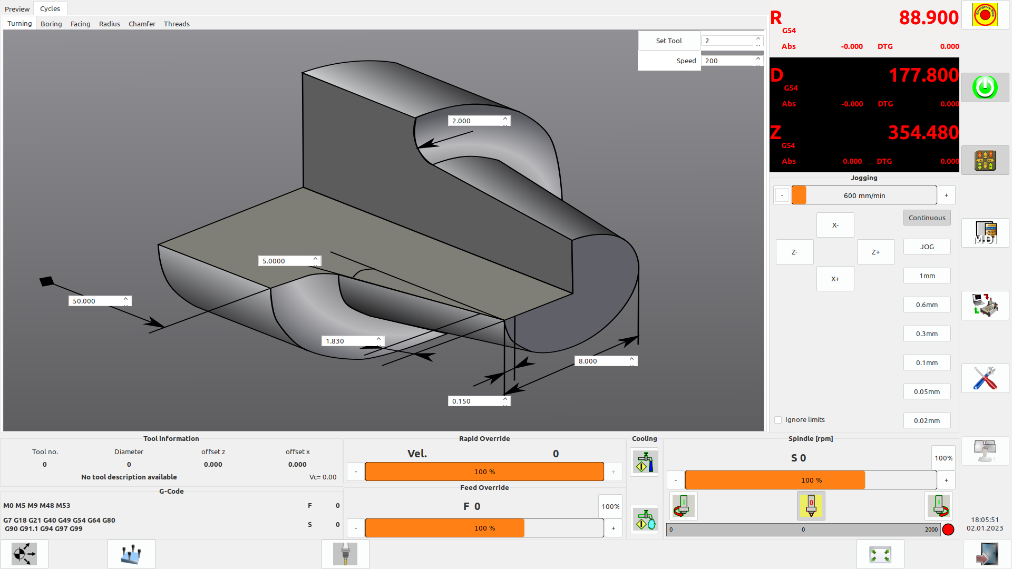The width and height of the screenshot is (1012, 569).
Task: Click the Z axis DRO value 354.480
Action: pyautogui.click(x=923, y=132)
